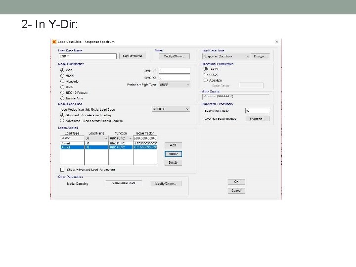The height and width of the screenshot is (267, 356).
Task: Select the highlighted Accel U1 load row
Action: pyautogui.click(x=108, y=147)
